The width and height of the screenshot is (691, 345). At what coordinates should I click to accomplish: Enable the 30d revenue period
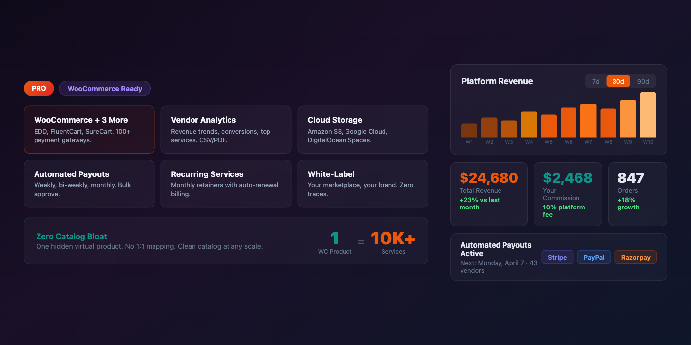tap(618, 81)
